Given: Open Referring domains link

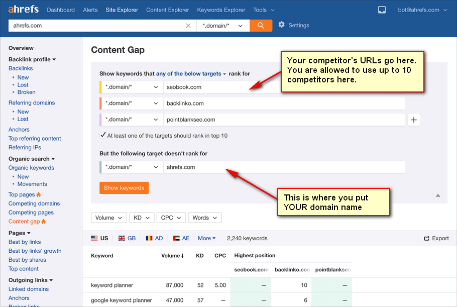Looking at the screenshot, I should [x=32, y=103].
